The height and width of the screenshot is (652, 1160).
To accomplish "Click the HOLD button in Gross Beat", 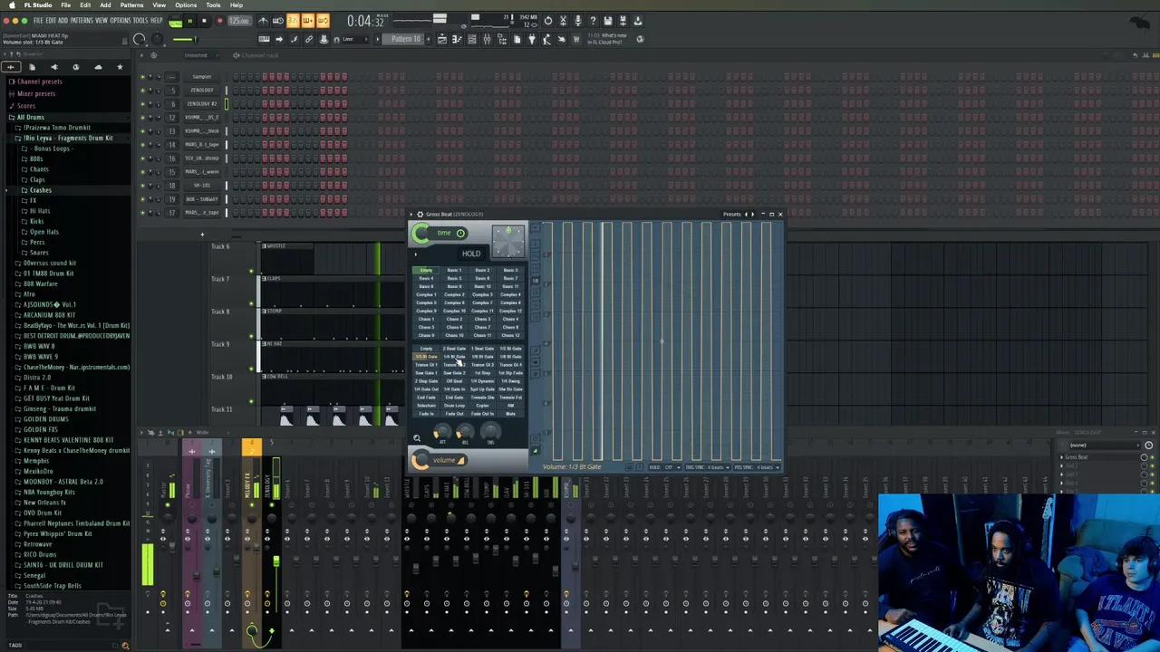I will pyautogui.click(x=471, y=254).
